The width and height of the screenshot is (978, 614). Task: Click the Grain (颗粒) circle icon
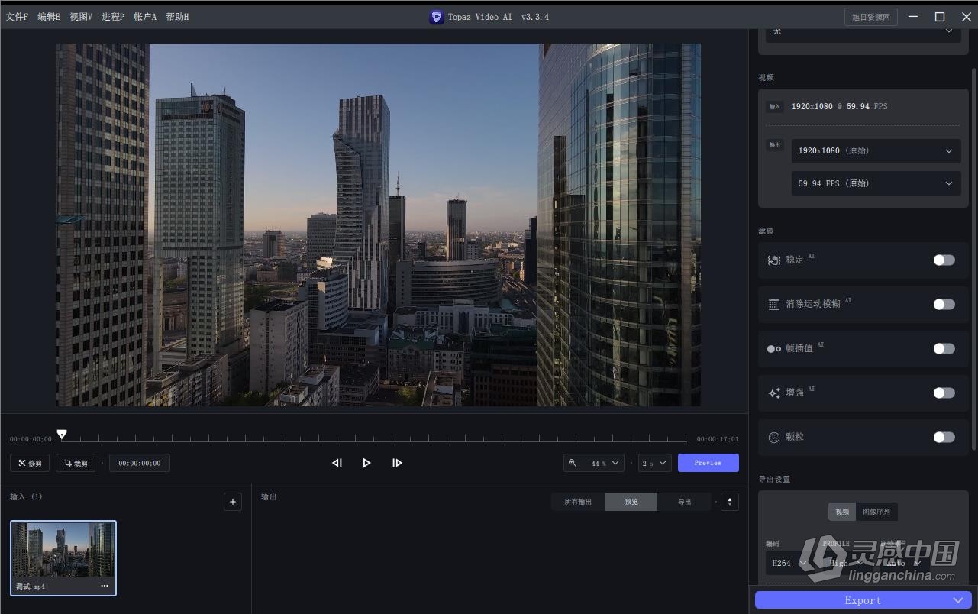(774, 437)
